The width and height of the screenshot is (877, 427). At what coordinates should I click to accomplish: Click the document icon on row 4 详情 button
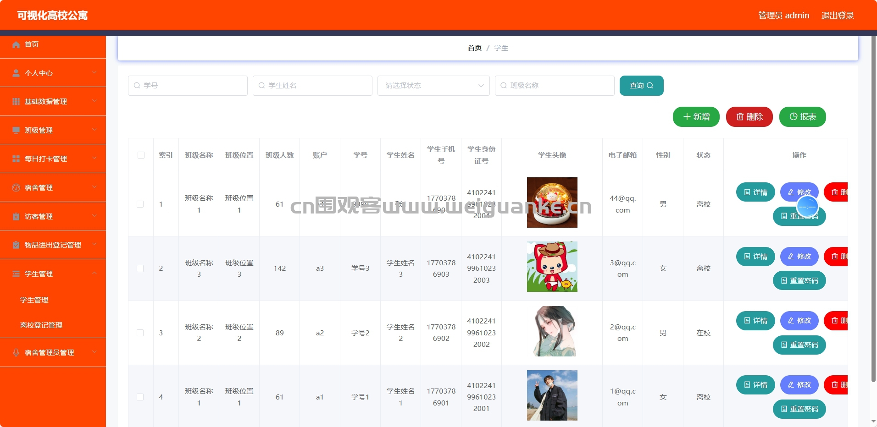click(x=747, y=385)
